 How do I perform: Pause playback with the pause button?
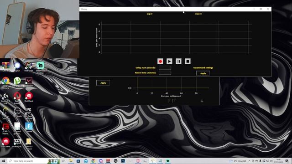click(x=178, y=61)
